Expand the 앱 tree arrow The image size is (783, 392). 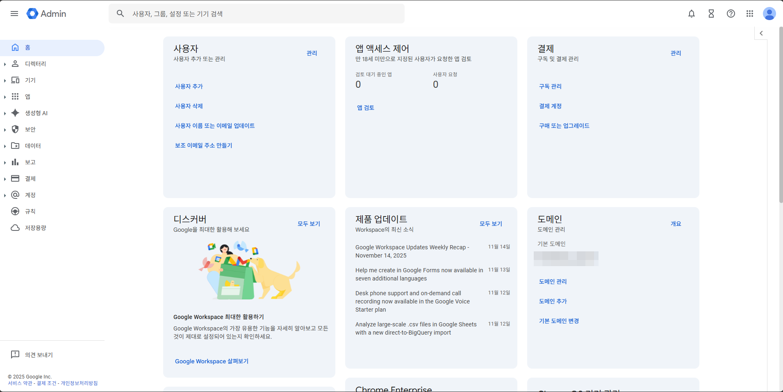(x=5, y=97)
